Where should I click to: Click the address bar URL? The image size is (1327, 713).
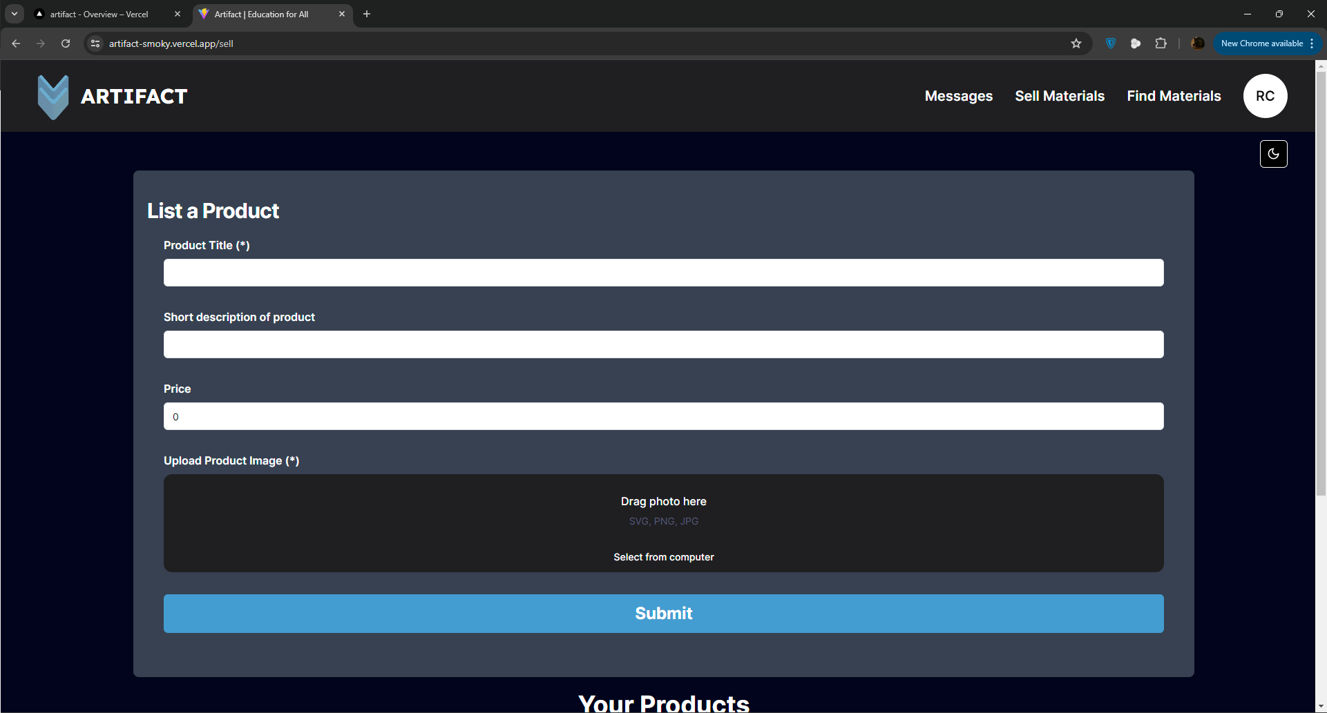point(171,43)
